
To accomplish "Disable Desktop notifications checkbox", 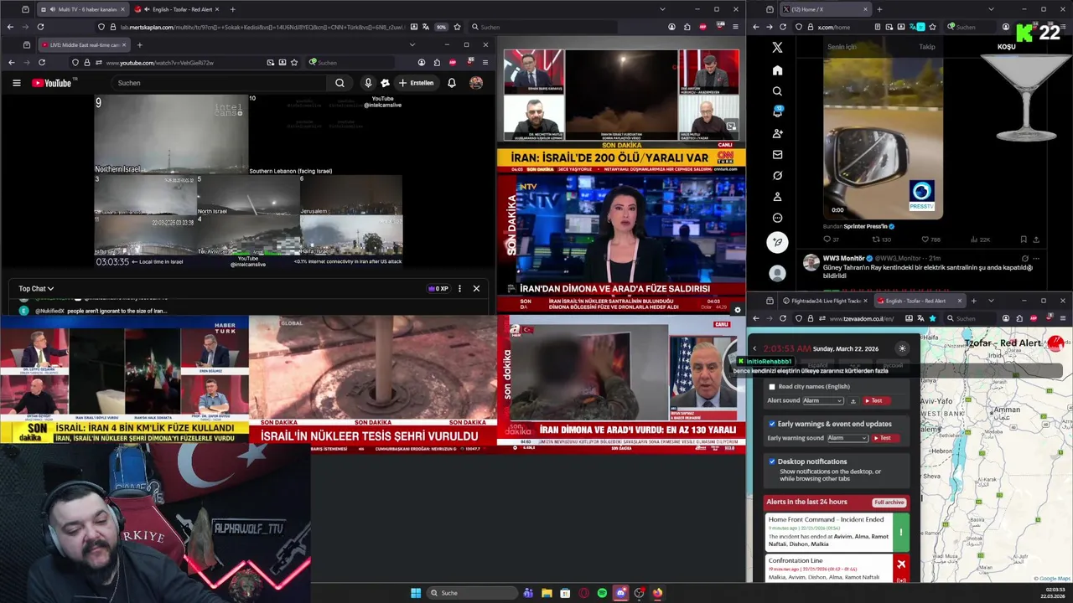I will tap(772, 461).
